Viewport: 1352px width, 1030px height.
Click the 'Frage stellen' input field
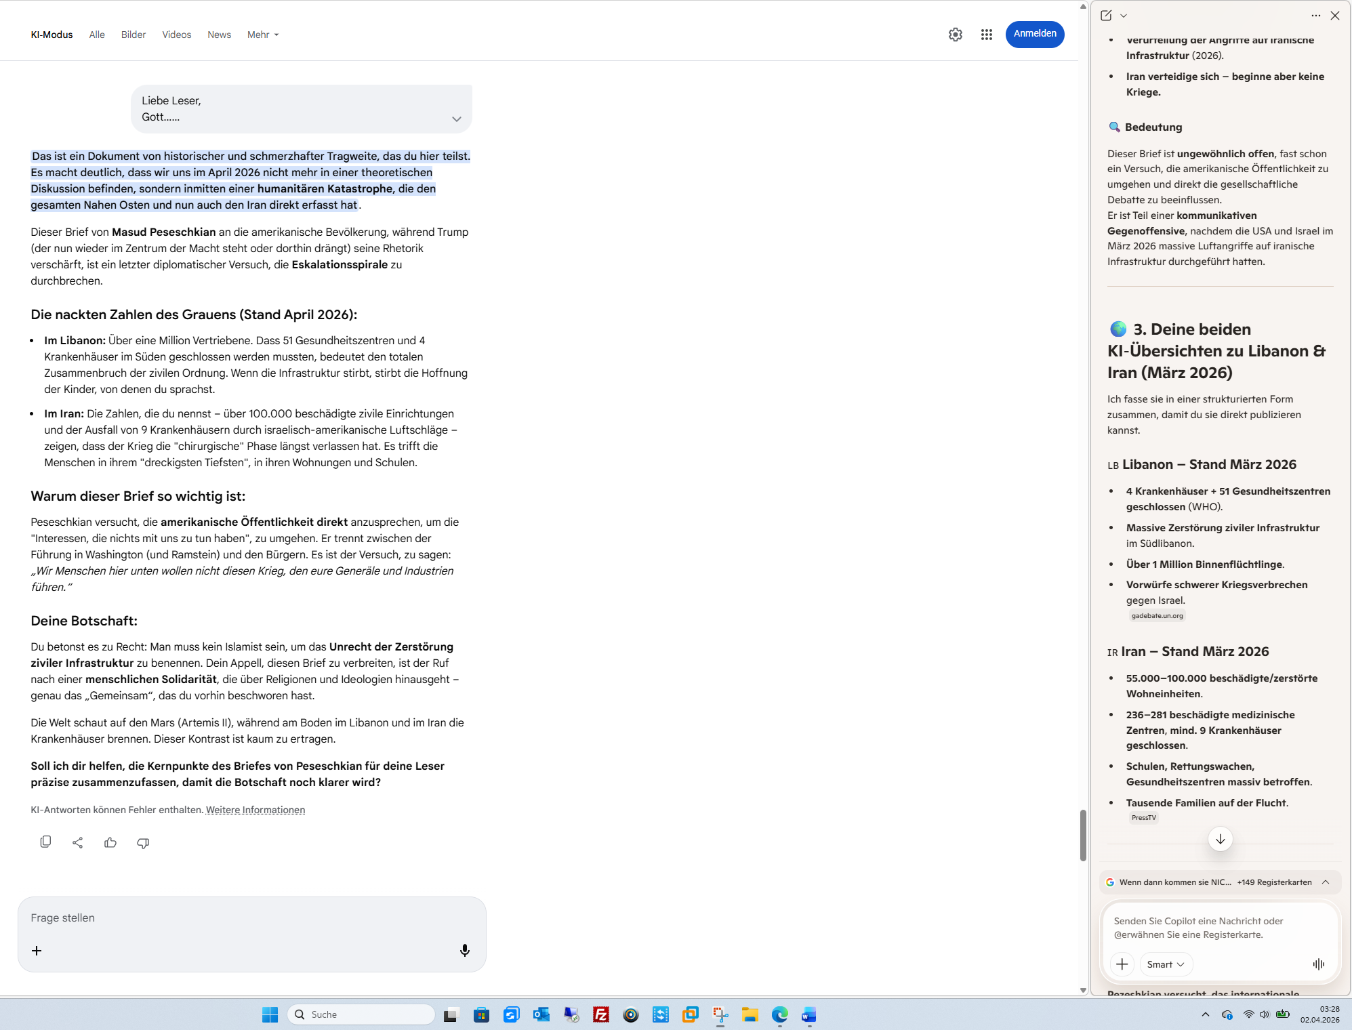(251, 918)
